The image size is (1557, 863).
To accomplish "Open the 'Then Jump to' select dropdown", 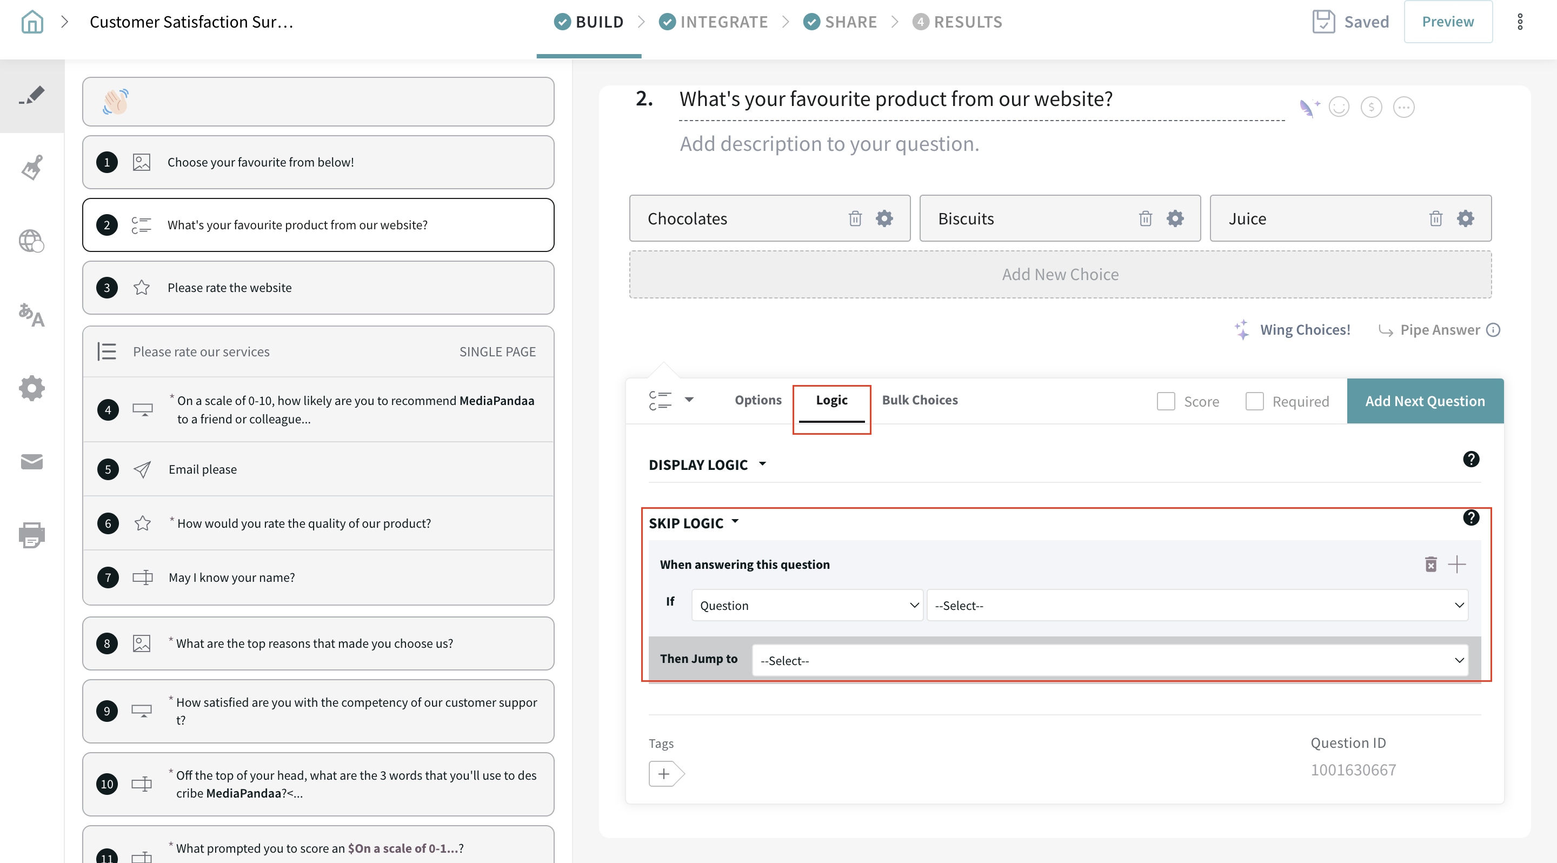I will click(x=1110, y=660).
